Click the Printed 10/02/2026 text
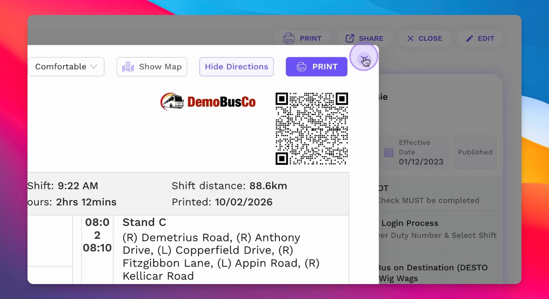The width and height of the screenshot is (549, 299). (x=222, y=202)
